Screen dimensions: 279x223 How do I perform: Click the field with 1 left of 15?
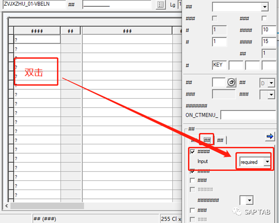[x=220, y=42]
